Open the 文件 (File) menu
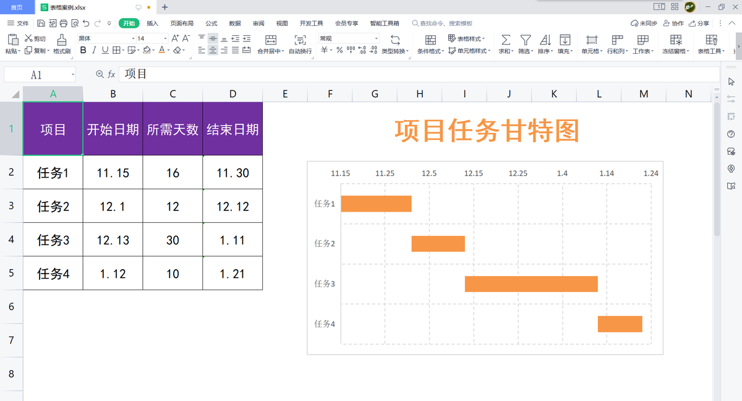Image resolution: width=742 pixels, height=401 pixels. tap(18, 23)
